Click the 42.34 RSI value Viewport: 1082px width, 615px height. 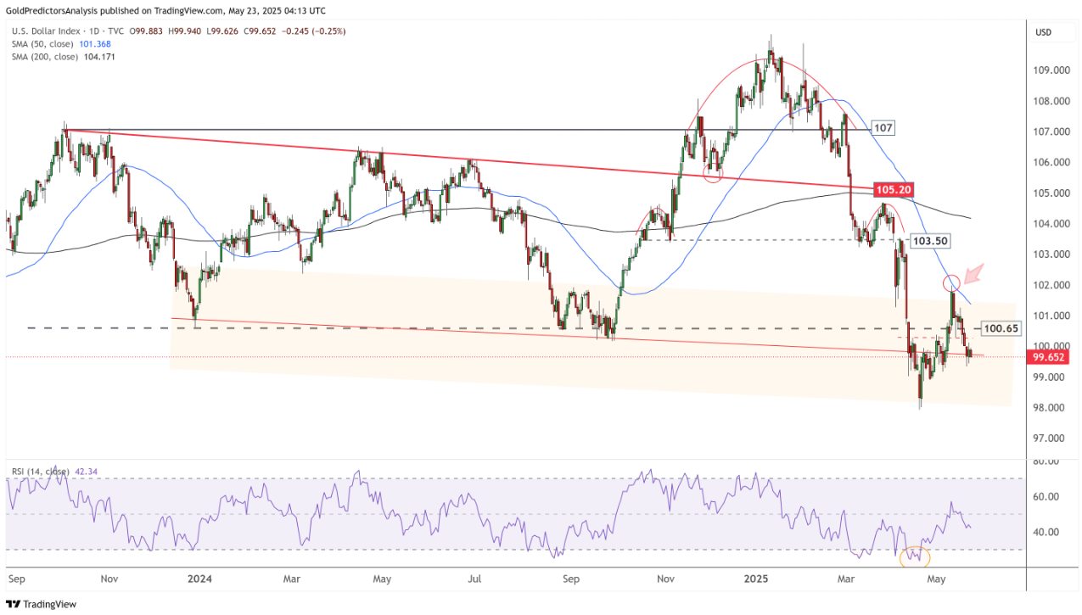click(x=87, y=472)
